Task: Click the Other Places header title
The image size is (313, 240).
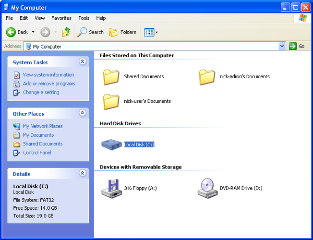Action: (x=28, y=114)
